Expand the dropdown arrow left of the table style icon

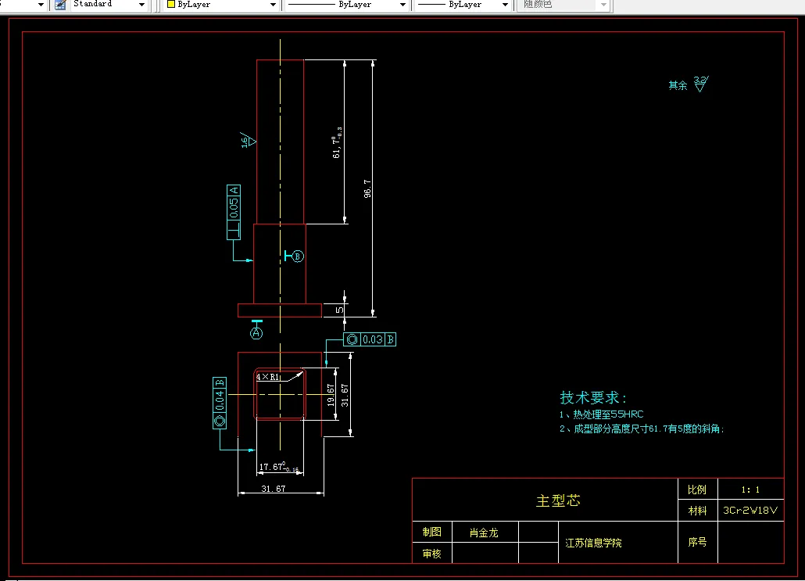click(x=41, y=5)
